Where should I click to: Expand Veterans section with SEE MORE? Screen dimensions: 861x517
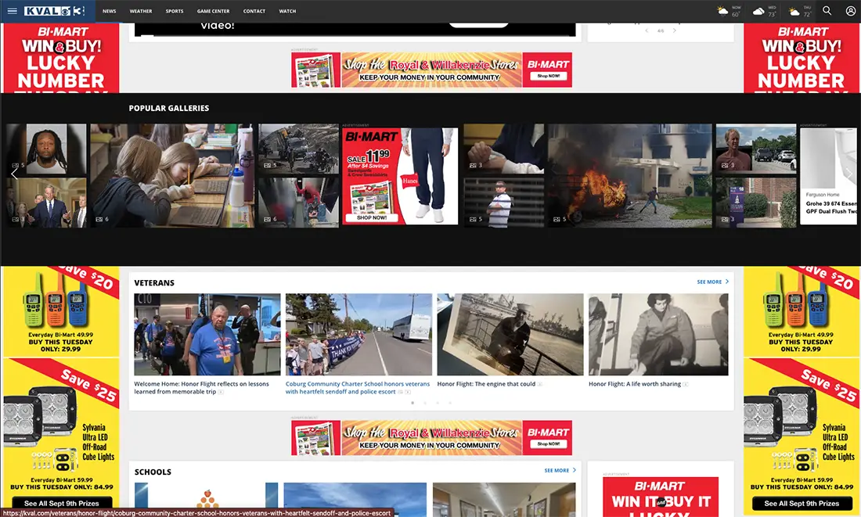tap(713, 282)
